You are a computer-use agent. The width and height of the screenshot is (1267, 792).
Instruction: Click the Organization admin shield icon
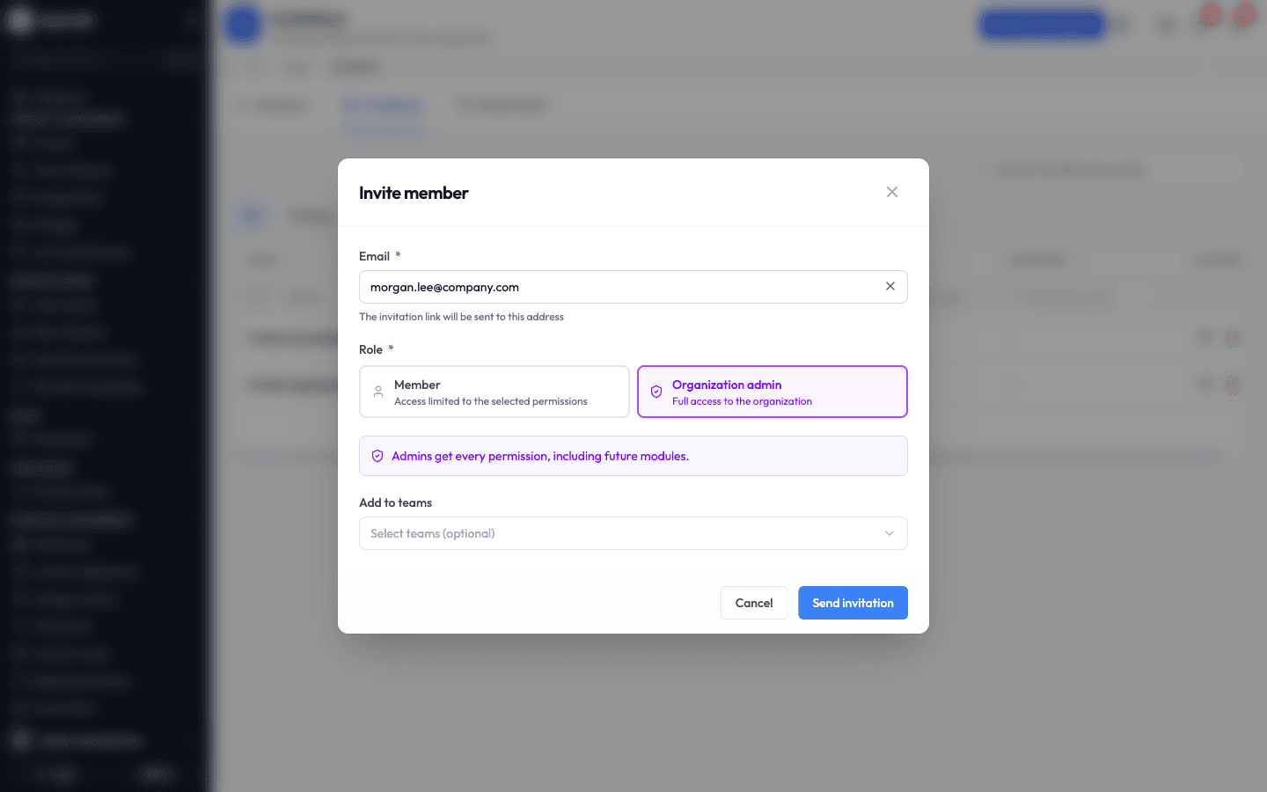656,392
